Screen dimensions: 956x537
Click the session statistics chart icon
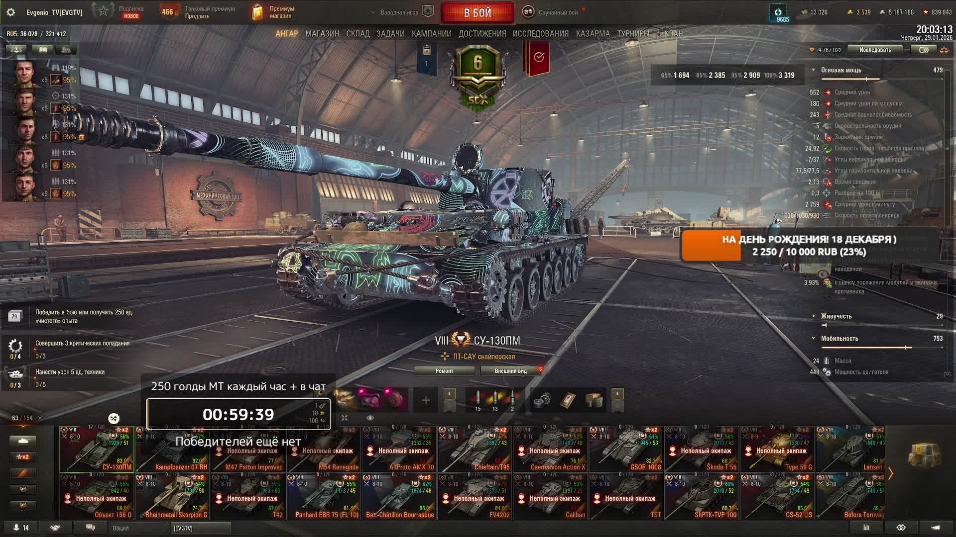tap(866, 528)
